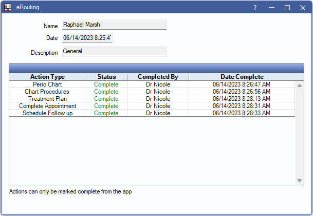Image resolution: width=313 pixels, height=216 pixels.
Task: Sort by Completed By column header
Action: (x=158, y=77)
